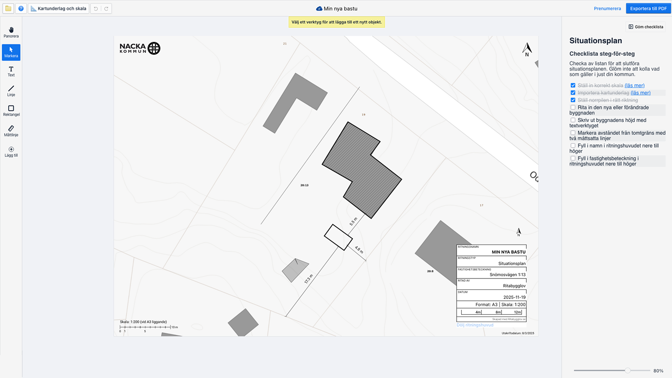The width and height of the screenshot is (672, 378).
Task: Hide the checklist with Göm checklista
Action: pos(645,27)
